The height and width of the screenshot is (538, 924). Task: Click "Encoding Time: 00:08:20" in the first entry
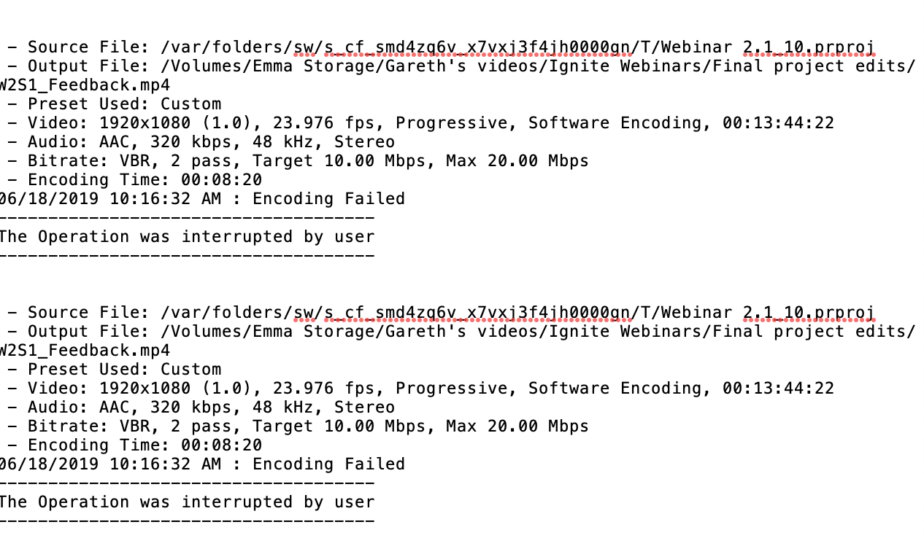[x=145, y=180]
